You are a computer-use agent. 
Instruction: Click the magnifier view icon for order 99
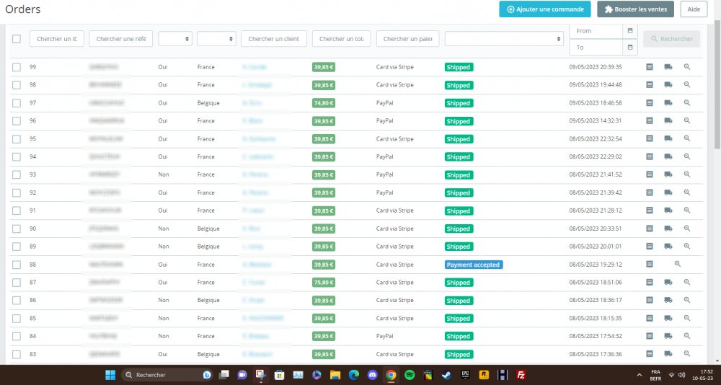click(687, 67)
